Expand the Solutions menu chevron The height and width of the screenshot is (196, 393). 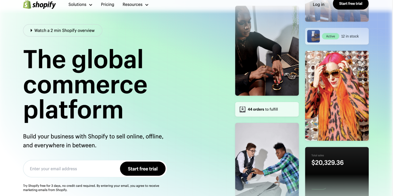coord(91,5)
